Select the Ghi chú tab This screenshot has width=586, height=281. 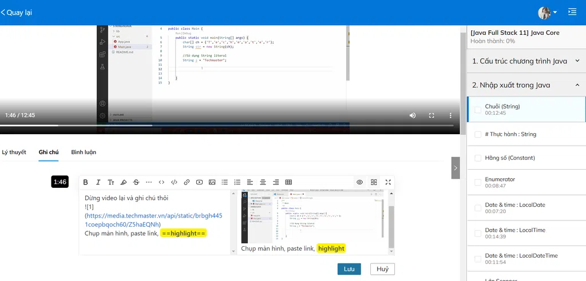49,152
